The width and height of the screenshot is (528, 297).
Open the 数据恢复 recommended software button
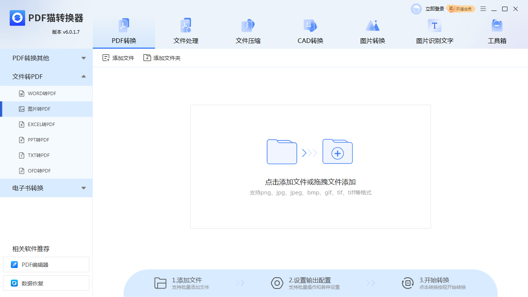46,283
